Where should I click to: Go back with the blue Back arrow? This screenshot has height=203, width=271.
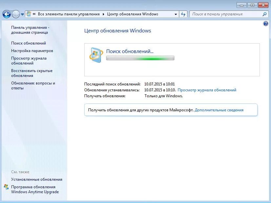point(7,14)
